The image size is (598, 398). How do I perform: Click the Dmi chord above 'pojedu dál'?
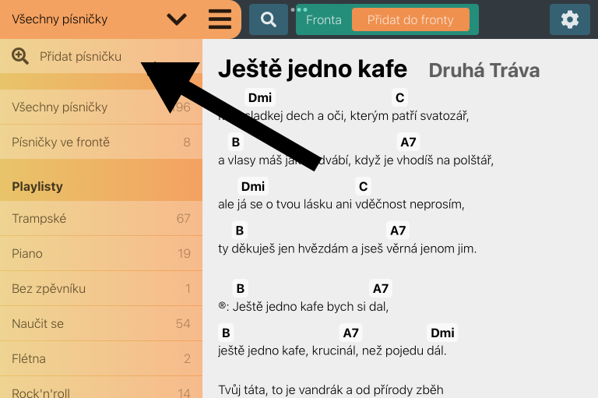pyautogui.click(x=442, y=333)
